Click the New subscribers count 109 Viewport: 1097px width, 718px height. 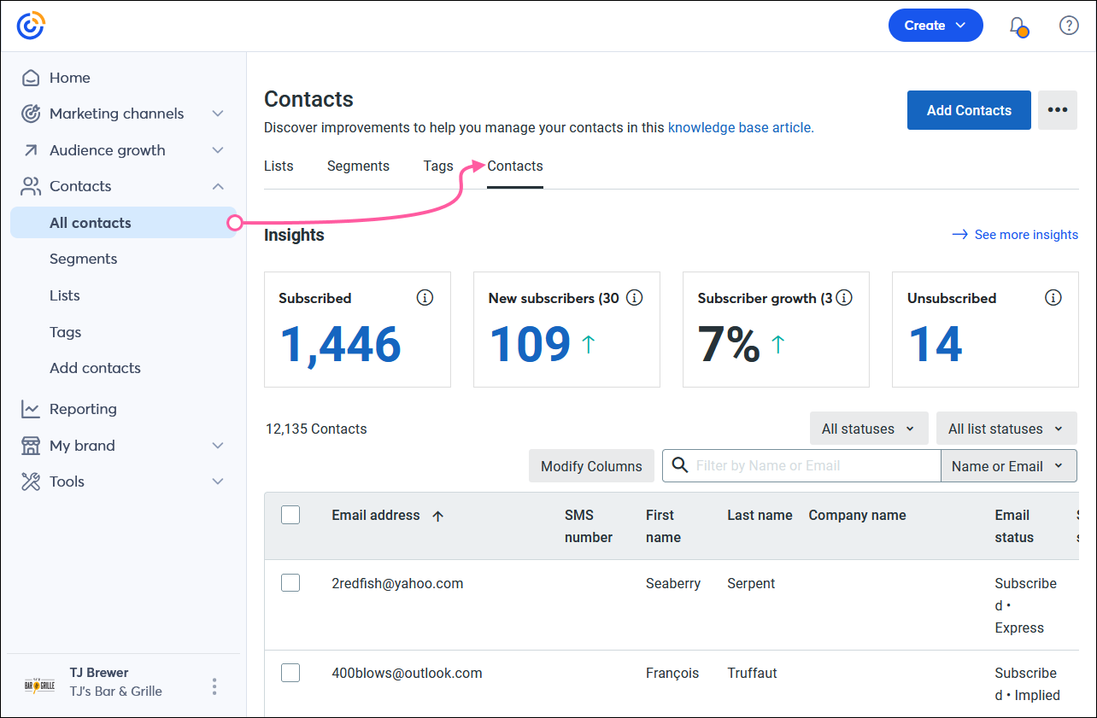click(531, 344)
